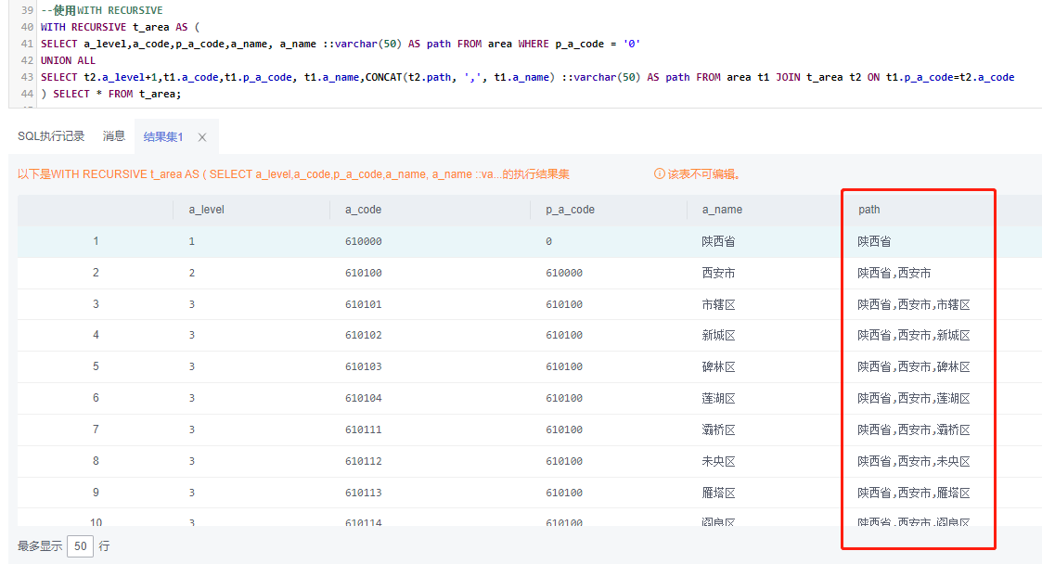Screen dimensions: 1042x564
Task: Click row number 5 in result grid
Action: coord(96,366)
